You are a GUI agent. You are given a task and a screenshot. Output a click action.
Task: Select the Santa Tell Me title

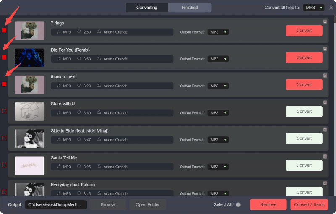pos(64,158)
